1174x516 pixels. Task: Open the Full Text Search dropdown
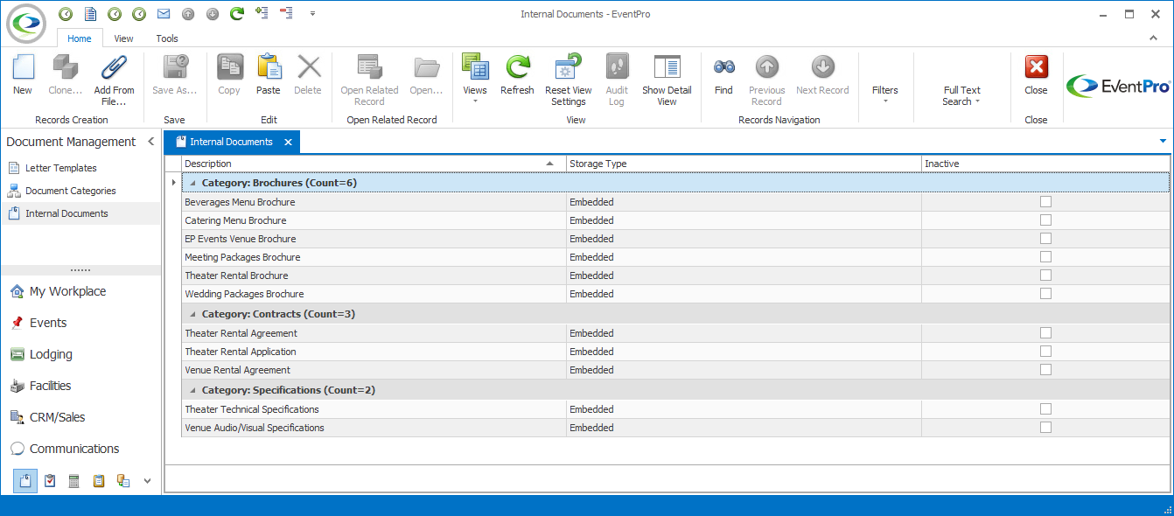click(x=961, y=95)
